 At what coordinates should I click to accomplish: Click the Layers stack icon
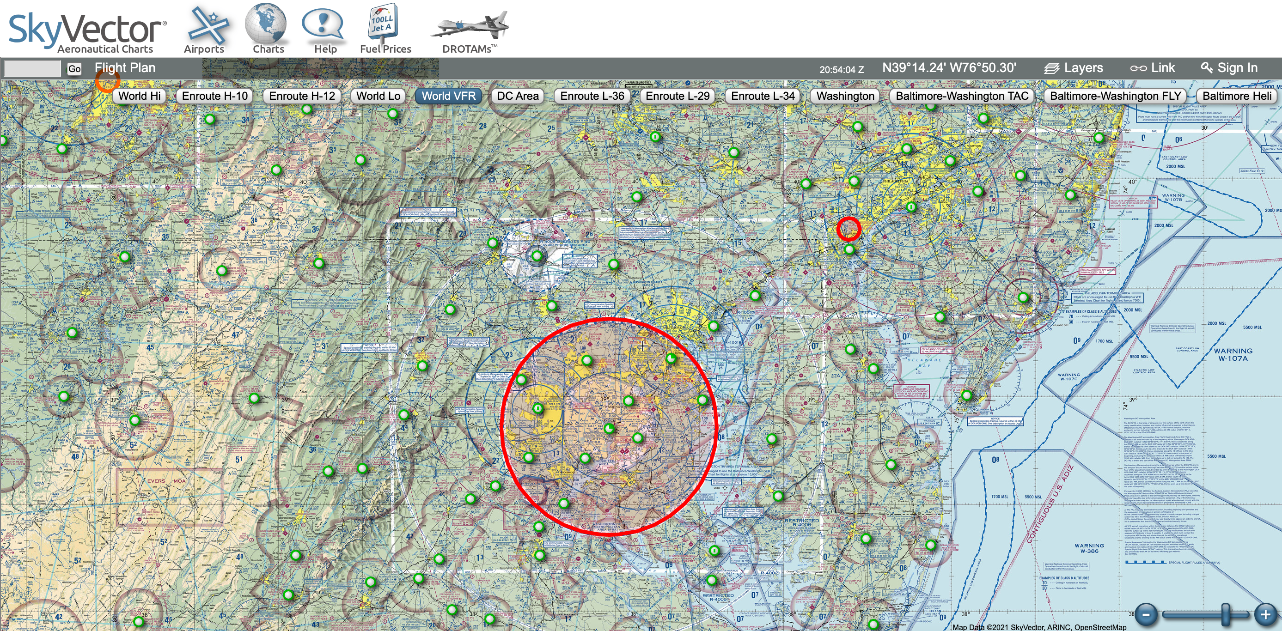point(1051,68)
